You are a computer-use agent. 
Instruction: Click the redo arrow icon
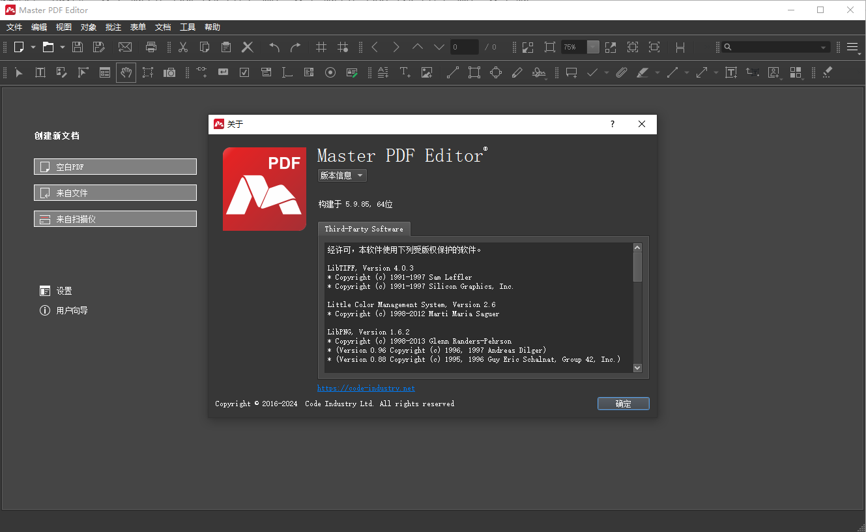click(296, 47)
